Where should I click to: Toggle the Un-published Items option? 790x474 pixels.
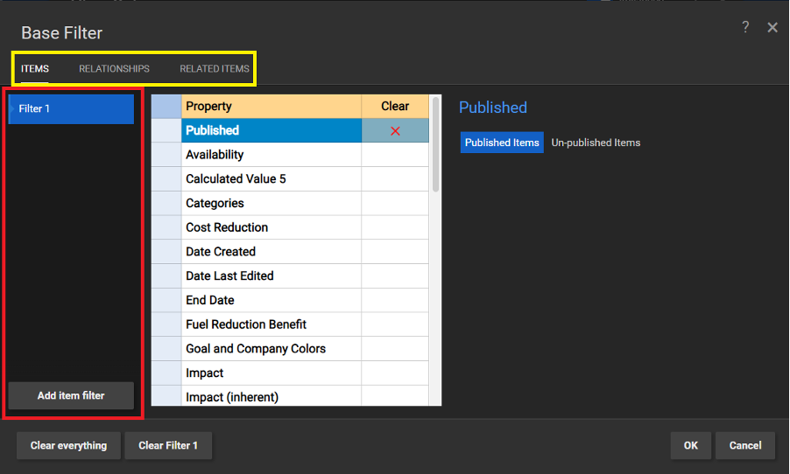[x=596, y=143]
